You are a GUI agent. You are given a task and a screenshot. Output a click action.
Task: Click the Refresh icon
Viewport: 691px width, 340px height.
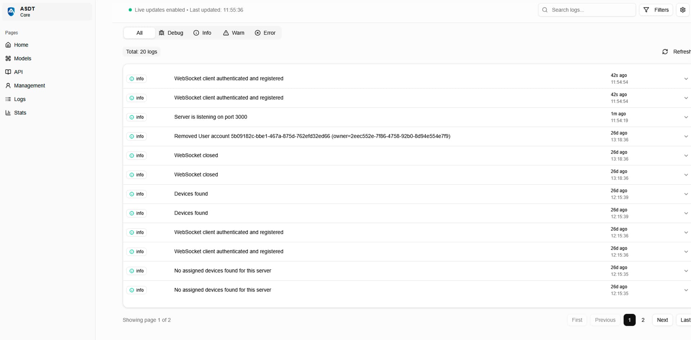pos(665,52)
